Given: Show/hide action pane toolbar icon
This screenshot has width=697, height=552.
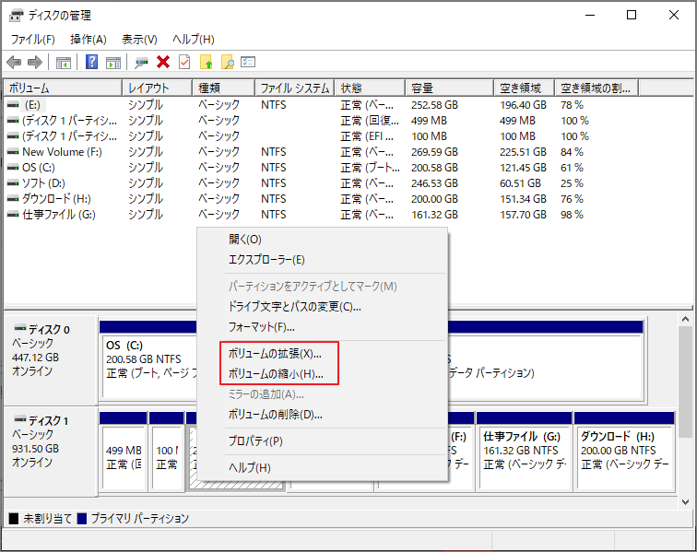Looking at the screenshot, I should (113, 63).
